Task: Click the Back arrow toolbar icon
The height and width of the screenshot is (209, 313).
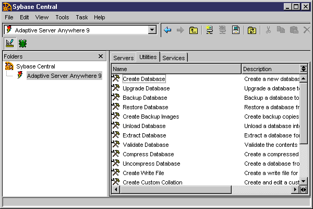Action: [167, 30]
